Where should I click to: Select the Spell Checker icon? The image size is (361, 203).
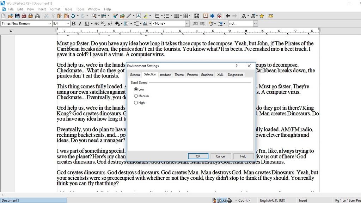(x=205, y=16)
